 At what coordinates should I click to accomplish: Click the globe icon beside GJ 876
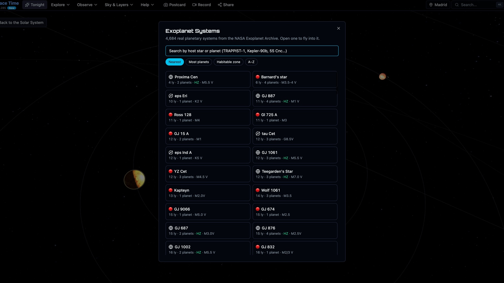pos(258,228)
